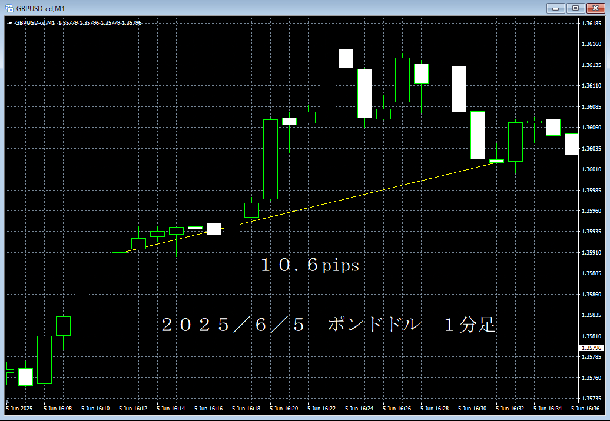Minimize the GBPUSD-cd,M1 chart window
Viewport: 610px width, 421px height.
pos(555,8)
